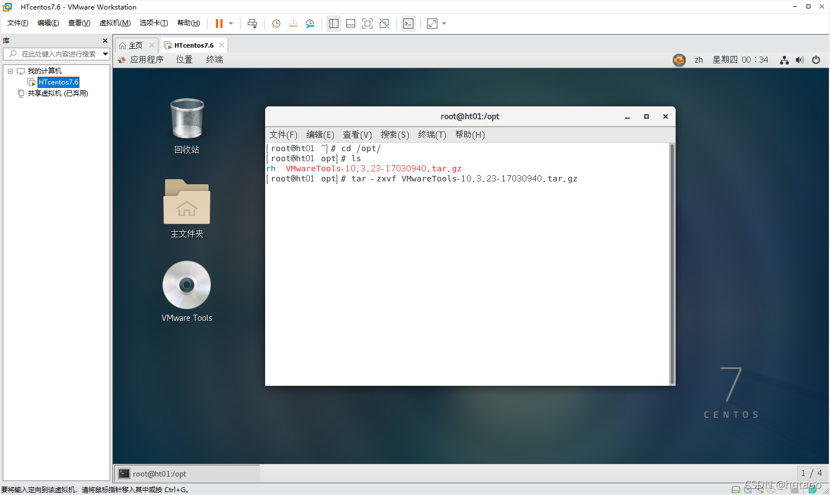830x495 pixels.
Task: Click the terminal vertical scrollbar
Action: (x=672, y=264)
